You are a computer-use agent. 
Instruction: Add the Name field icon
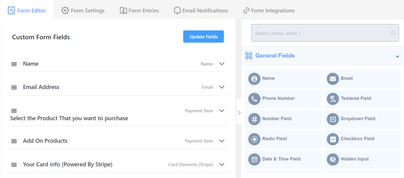(x=254, y=79)
